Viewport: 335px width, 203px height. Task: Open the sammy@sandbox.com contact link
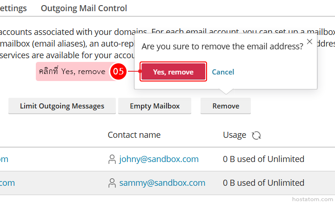[162, 183]
